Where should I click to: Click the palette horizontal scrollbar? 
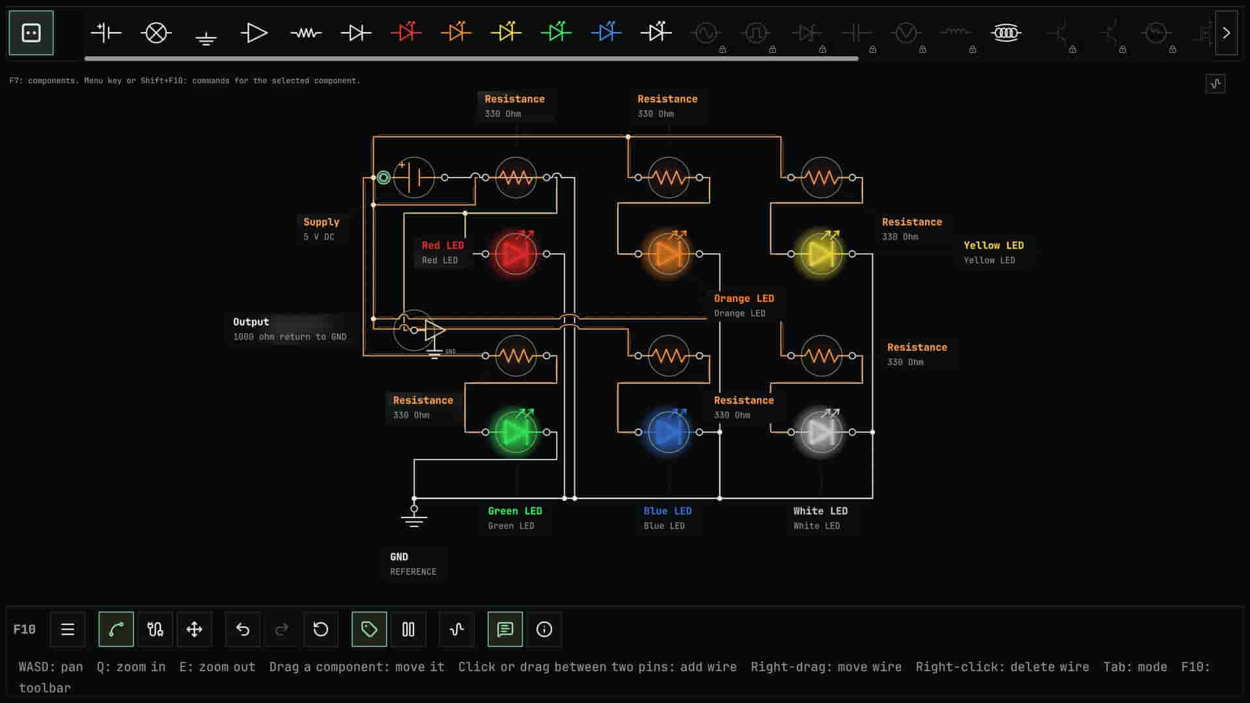pyautogui.click(x=471, y=59)
